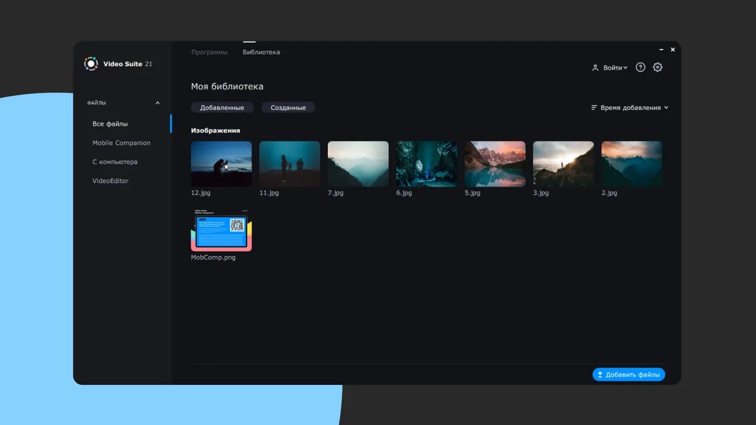Open the 6.jpg cave thumbnail

tap(426, 164)
